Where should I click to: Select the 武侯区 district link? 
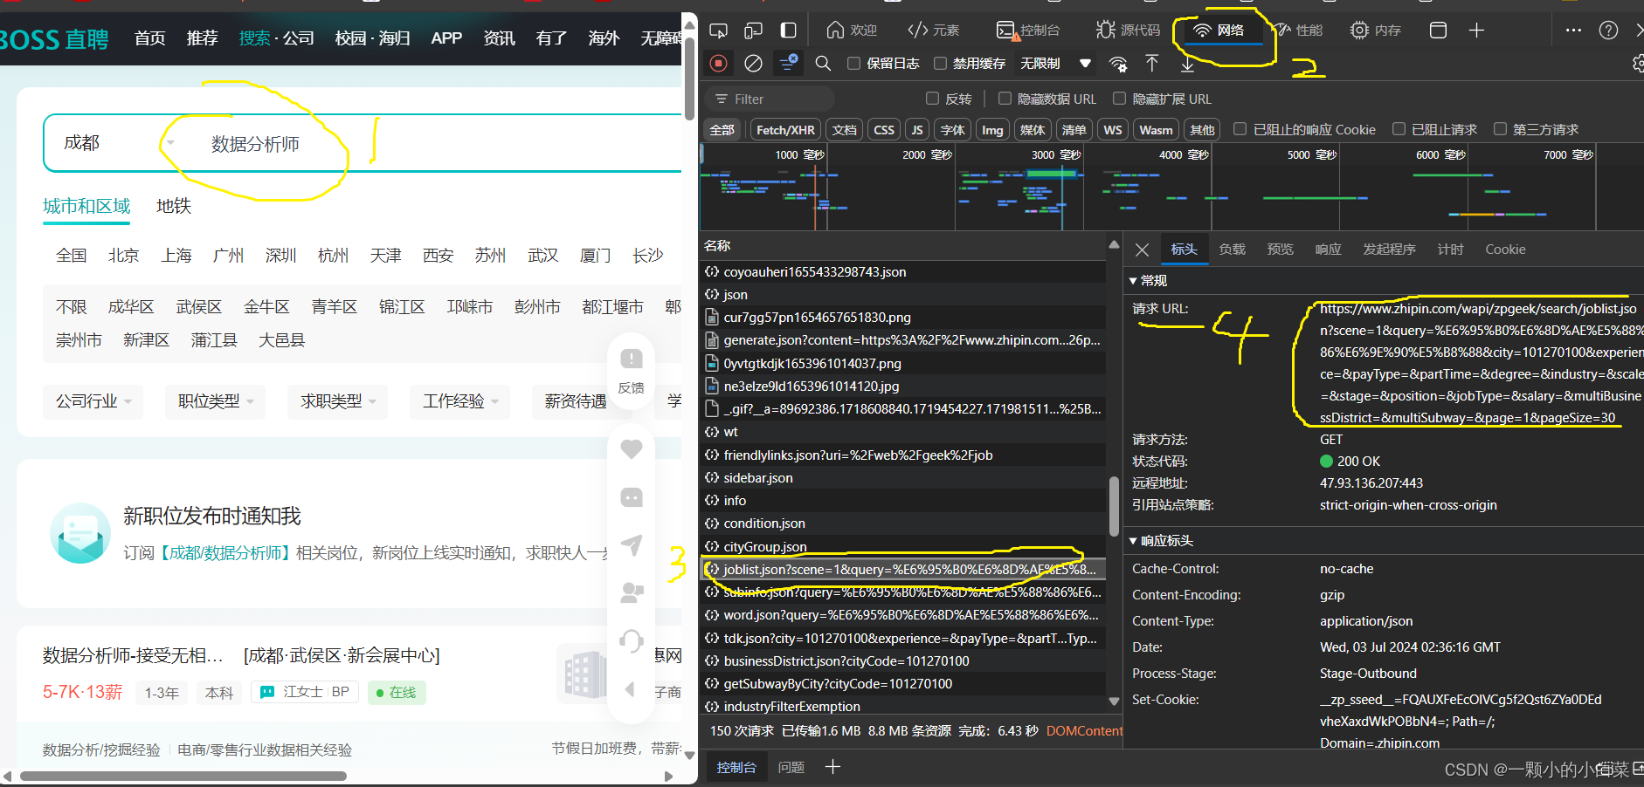pos(198,307)
